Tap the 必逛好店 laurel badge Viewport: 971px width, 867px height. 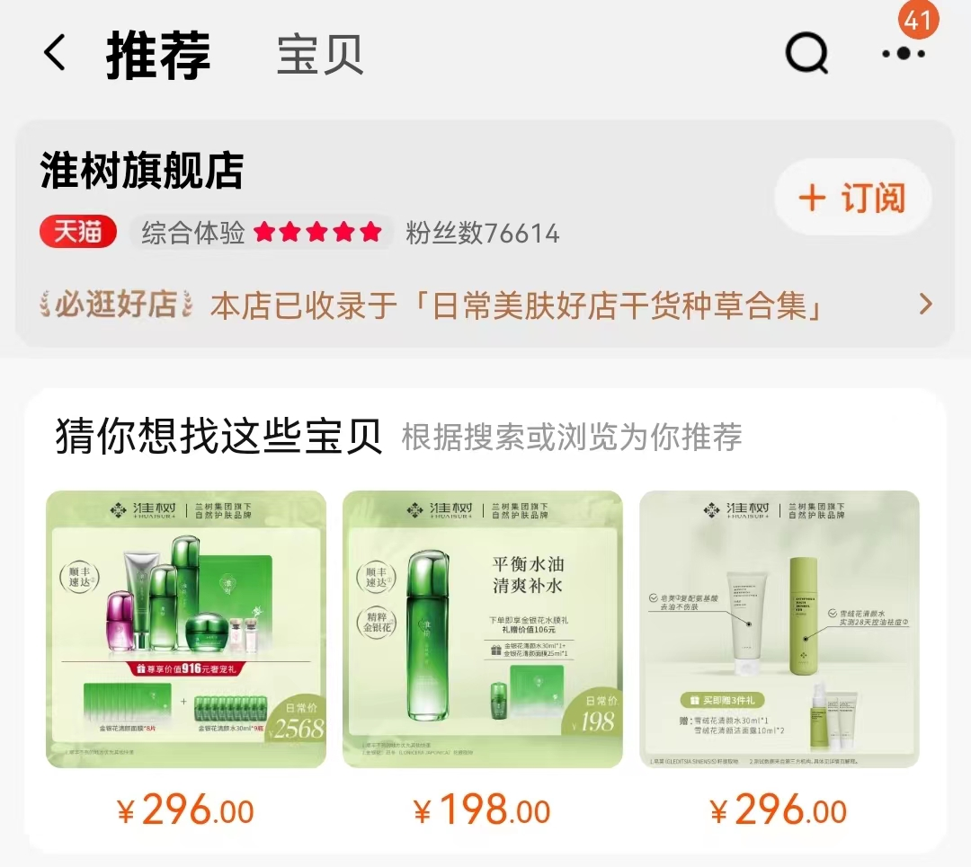tap(116, 305)
